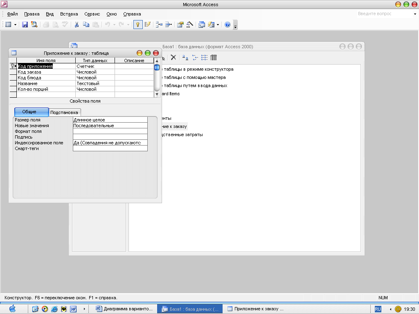419x314 pixels.
Task: Click the Print Preview toolbar icon
Action: click(x=56, y=25)
